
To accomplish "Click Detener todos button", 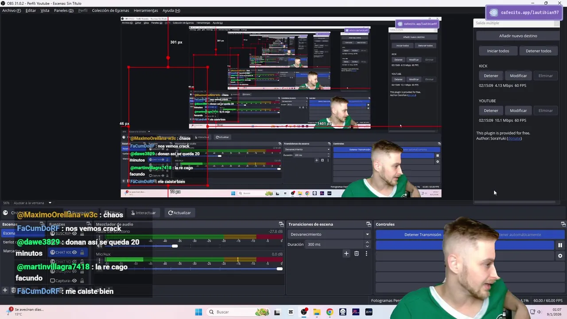I will [538, 51].
